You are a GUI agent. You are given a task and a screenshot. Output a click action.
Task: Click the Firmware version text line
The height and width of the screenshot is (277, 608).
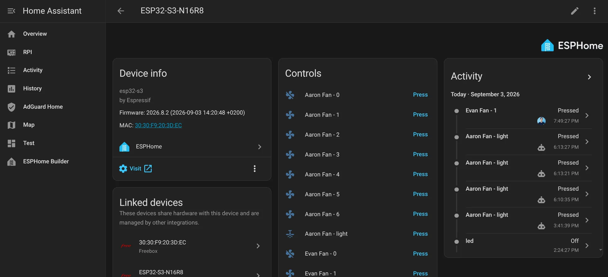pos(182,113)
